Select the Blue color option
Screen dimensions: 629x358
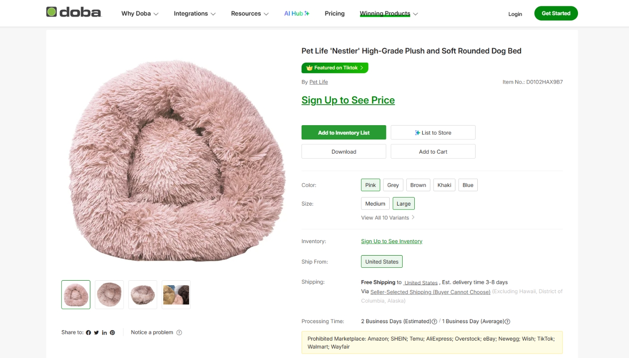tap(467, 185)
